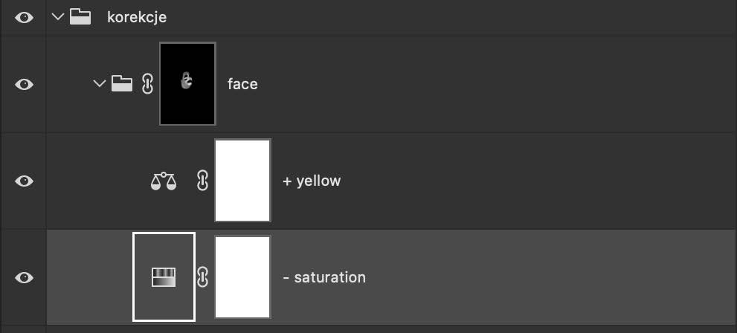Select the + yellow white mask thumbnail
Screen dimensions: 737x333
click(x=242, y=181)
